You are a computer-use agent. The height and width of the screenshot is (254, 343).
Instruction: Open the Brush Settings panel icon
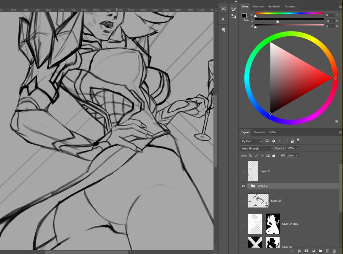pos(234,9)
